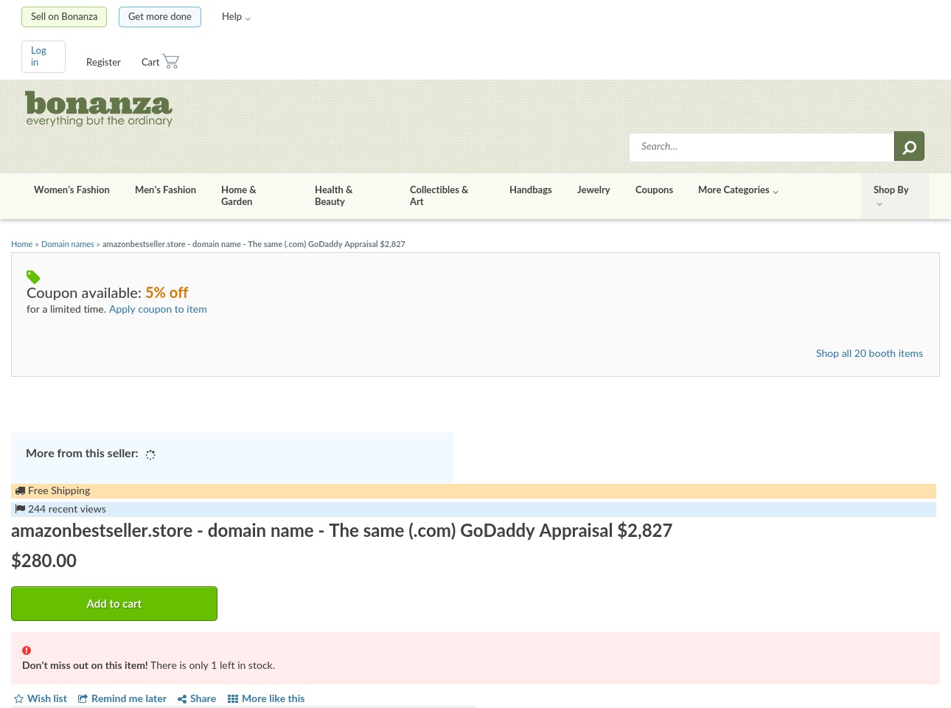951x708 pixels.
Task: Click the green coupon tag icon
Action: pos(33,277)
